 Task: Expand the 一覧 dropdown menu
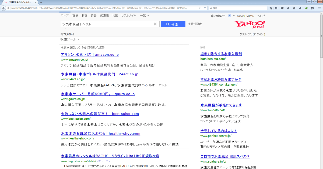(145, 16)
